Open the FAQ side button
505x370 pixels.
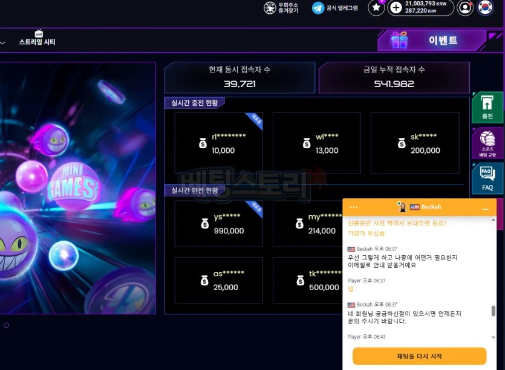(487, 179)
